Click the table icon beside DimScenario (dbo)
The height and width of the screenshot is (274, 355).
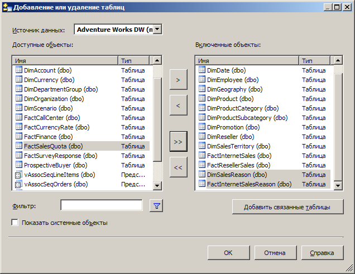(19, 108)
